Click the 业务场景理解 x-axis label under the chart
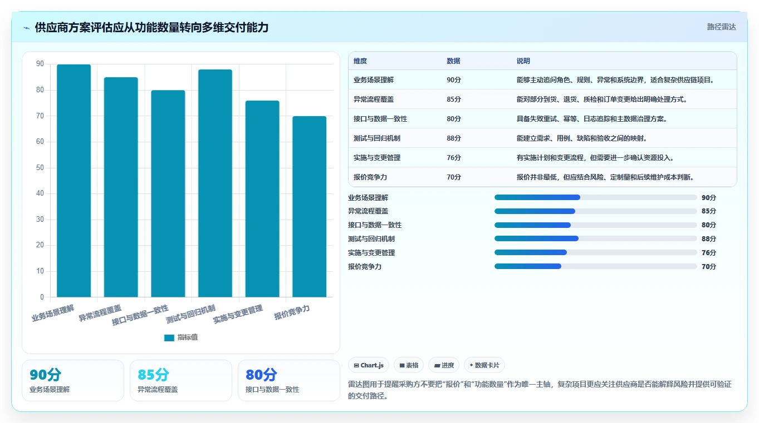The height and width of the screenshot is (423, 759). [53, 313]
